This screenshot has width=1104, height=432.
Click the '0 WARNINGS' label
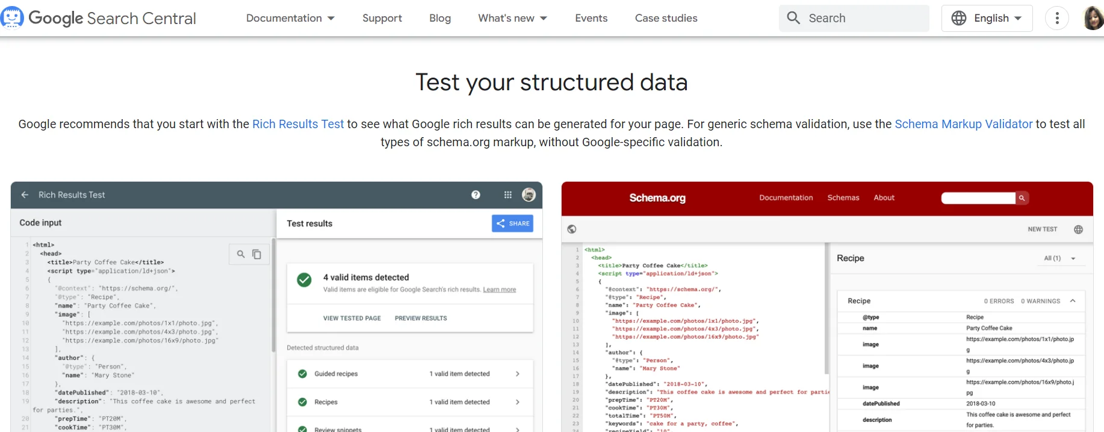[1040, 301]
